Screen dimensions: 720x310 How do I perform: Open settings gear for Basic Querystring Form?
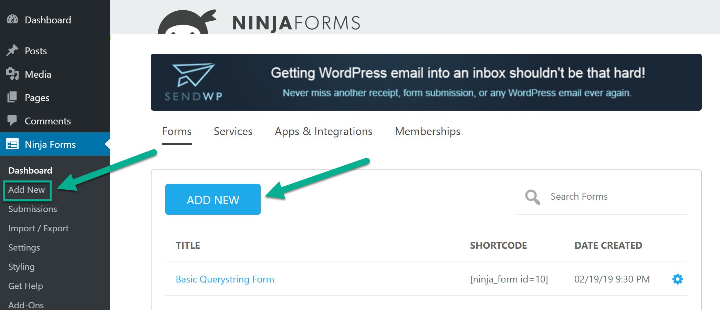677,279
